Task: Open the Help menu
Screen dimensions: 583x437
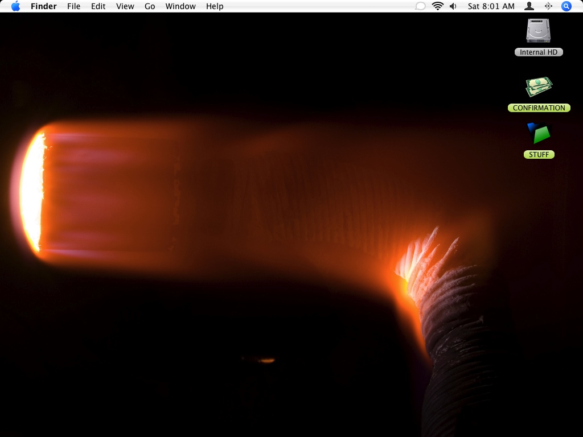Action: (x=215, y=6)
